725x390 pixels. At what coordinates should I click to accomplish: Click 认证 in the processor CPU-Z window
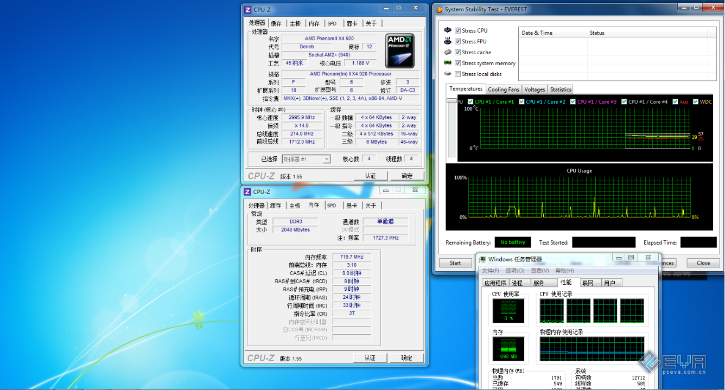click(370, 176)
